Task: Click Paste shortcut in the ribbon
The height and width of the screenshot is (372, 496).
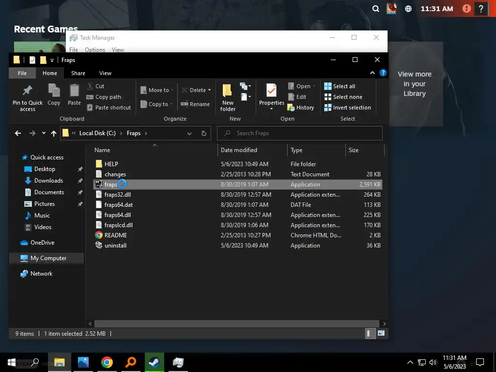Action: (x=109, y=108)
